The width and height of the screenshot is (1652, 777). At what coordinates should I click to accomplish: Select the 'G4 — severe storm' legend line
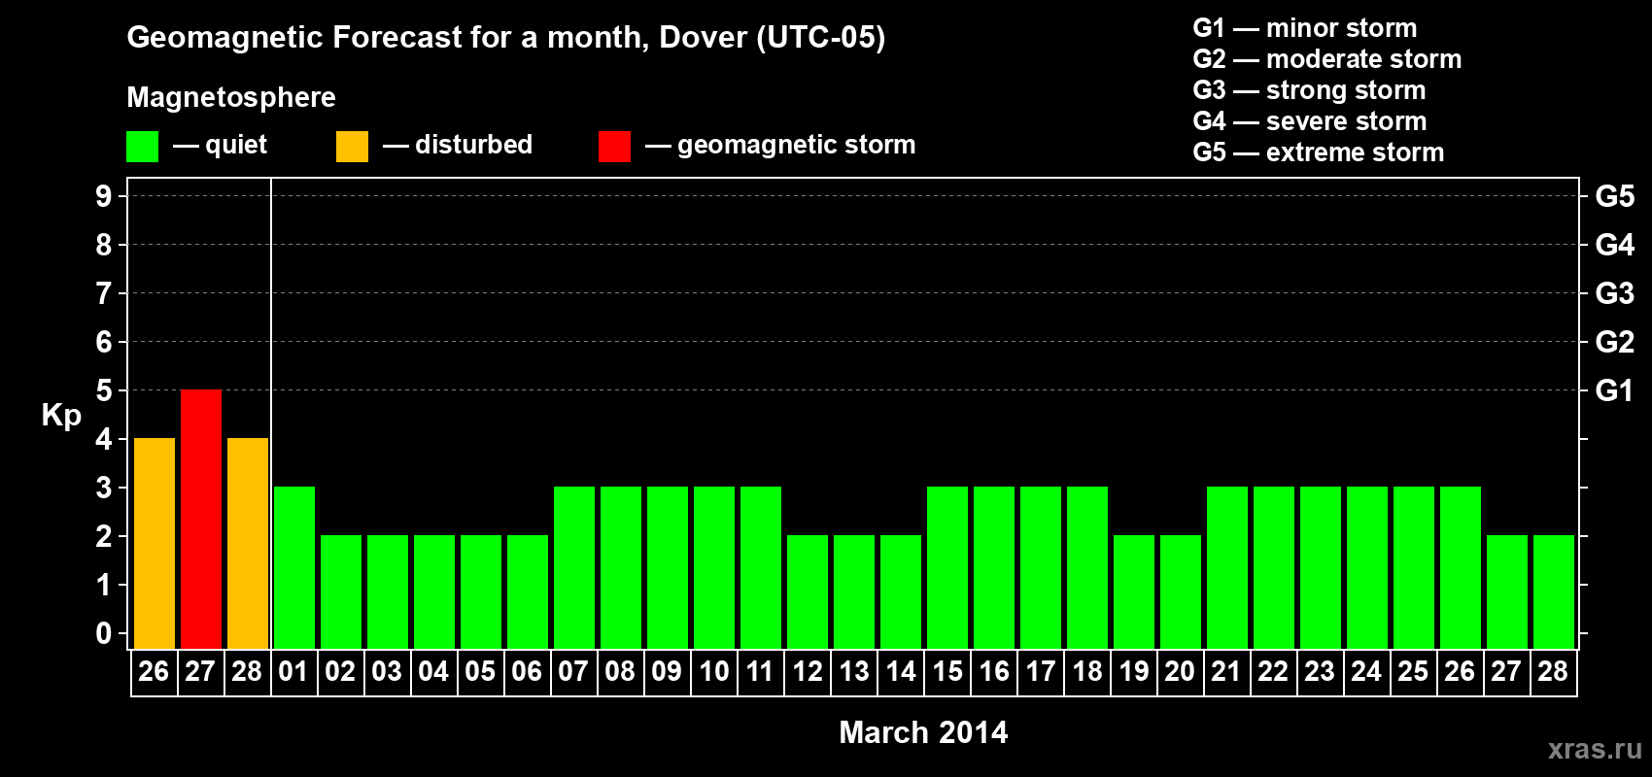1309,121
